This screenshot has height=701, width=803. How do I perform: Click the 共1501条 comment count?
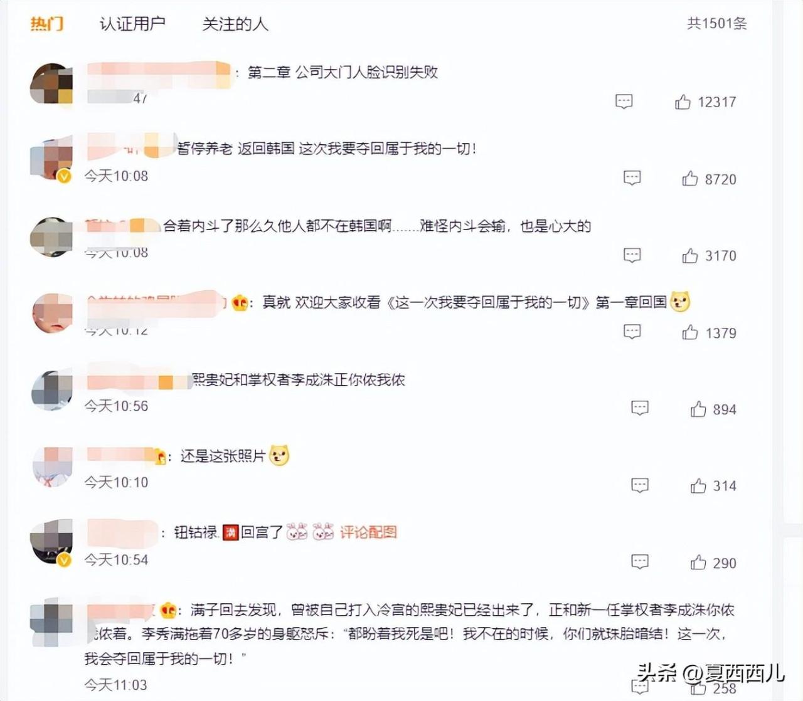pos(717,24)
